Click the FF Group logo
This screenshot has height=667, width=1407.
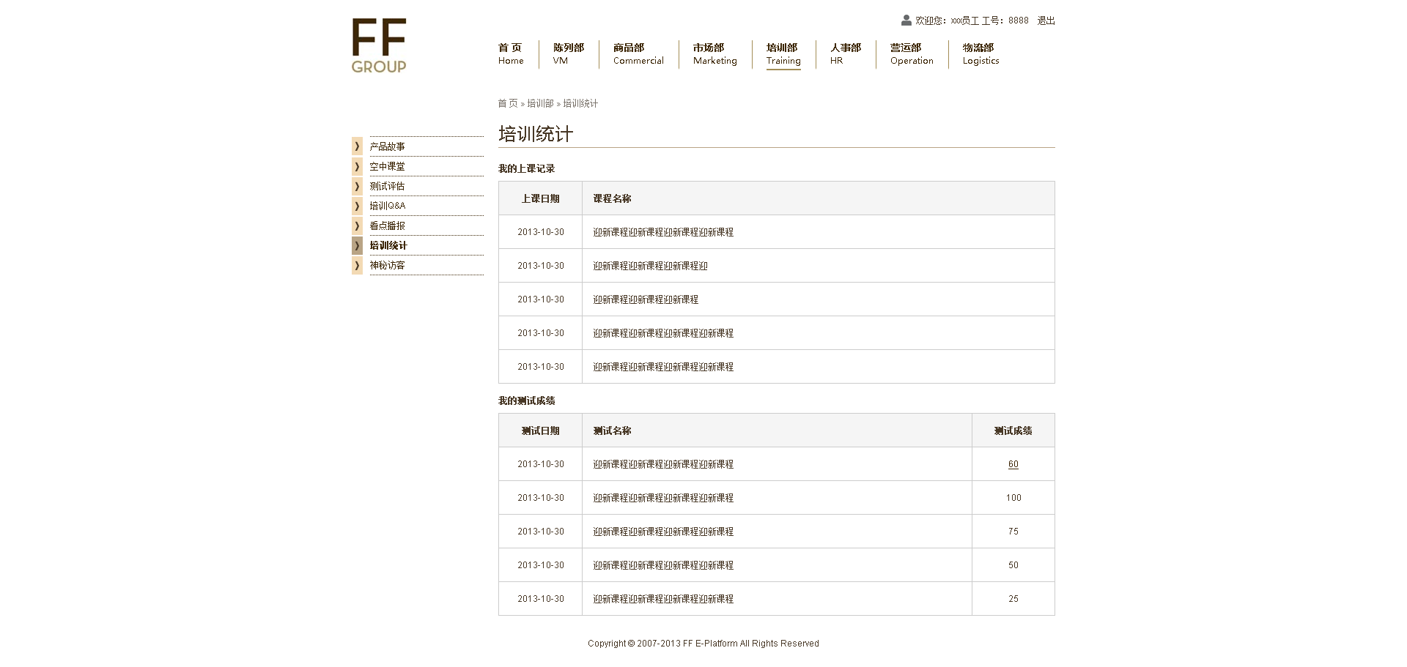[x=379, y=45]
